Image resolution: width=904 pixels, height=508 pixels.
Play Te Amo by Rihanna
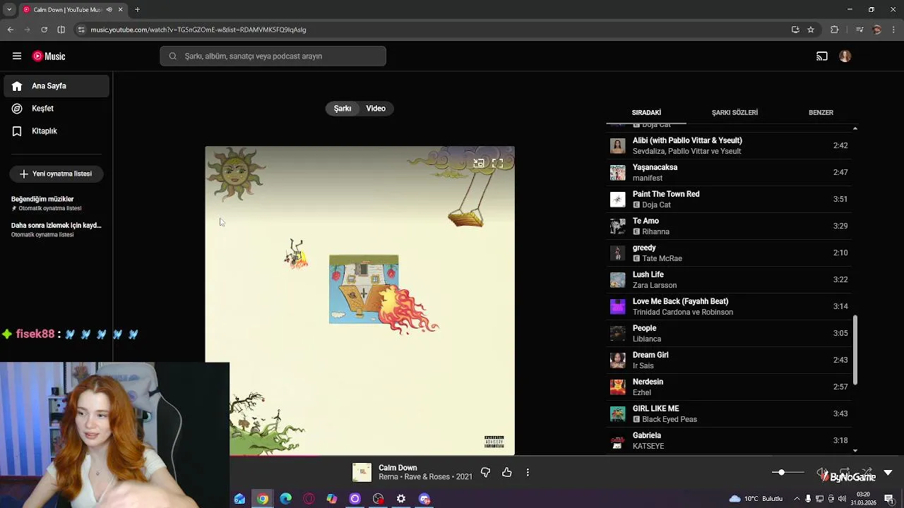[729, 226]
